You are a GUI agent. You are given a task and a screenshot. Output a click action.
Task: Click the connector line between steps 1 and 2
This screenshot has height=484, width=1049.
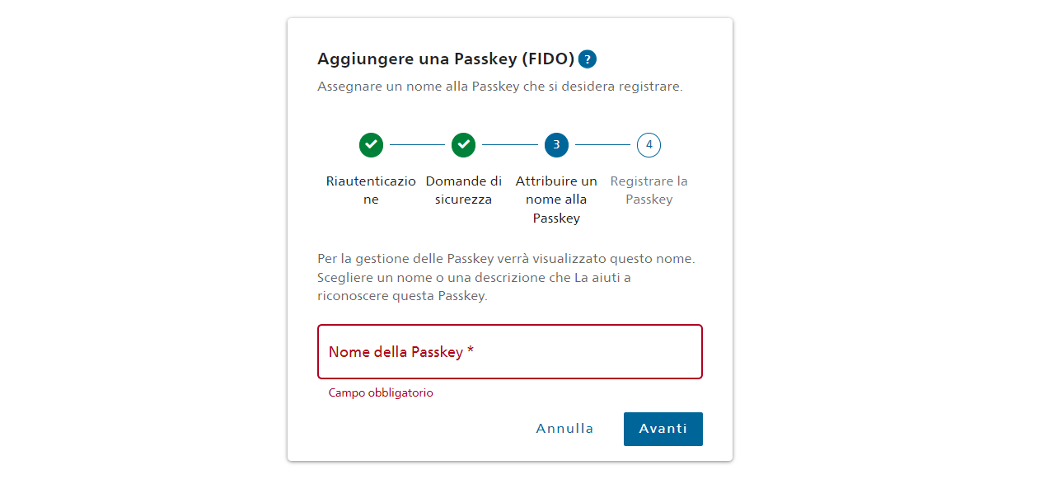tap(417, 145)
